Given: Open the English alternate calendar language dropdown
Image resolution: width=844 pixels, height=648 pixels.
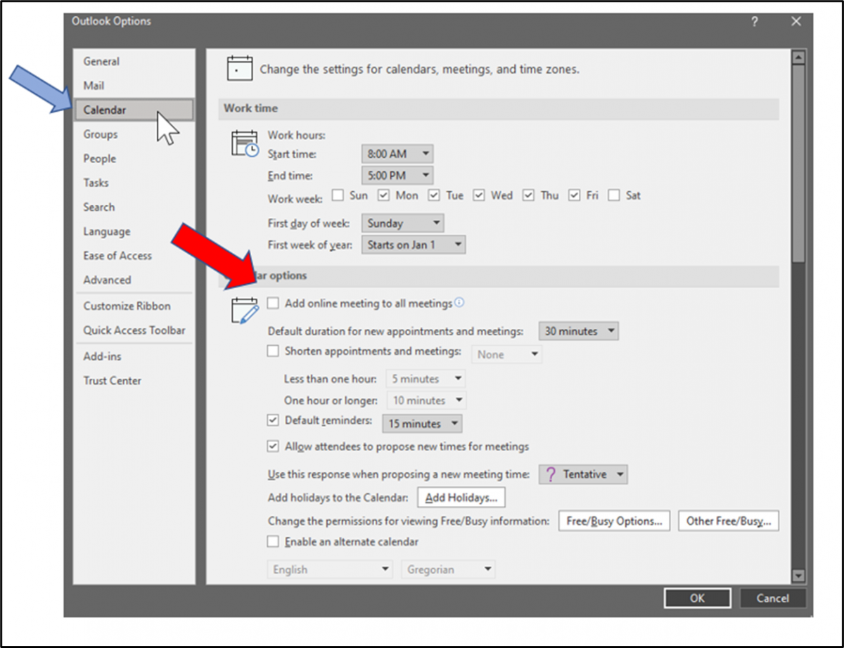Looking at the screenshot, I should tap(330, 569).
